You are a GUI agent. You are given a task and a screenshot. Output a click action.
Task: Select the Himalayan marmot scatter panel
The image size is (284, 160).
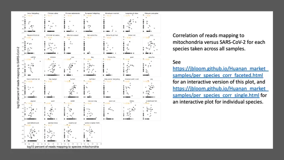point(112,23)
